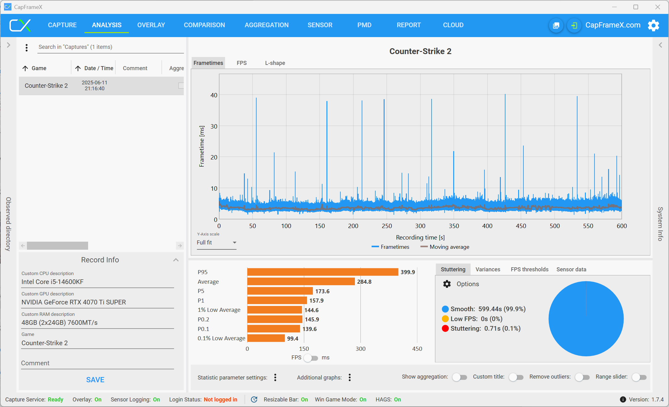Viewport: 669px width, 407px height.
Task: Switch to the Sensor data tab
Action: pos(571,269)
